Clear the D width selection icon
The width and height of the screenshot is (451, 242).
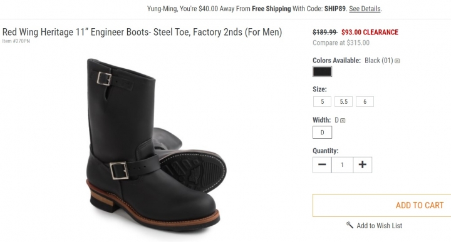click(x=343, y=121)
